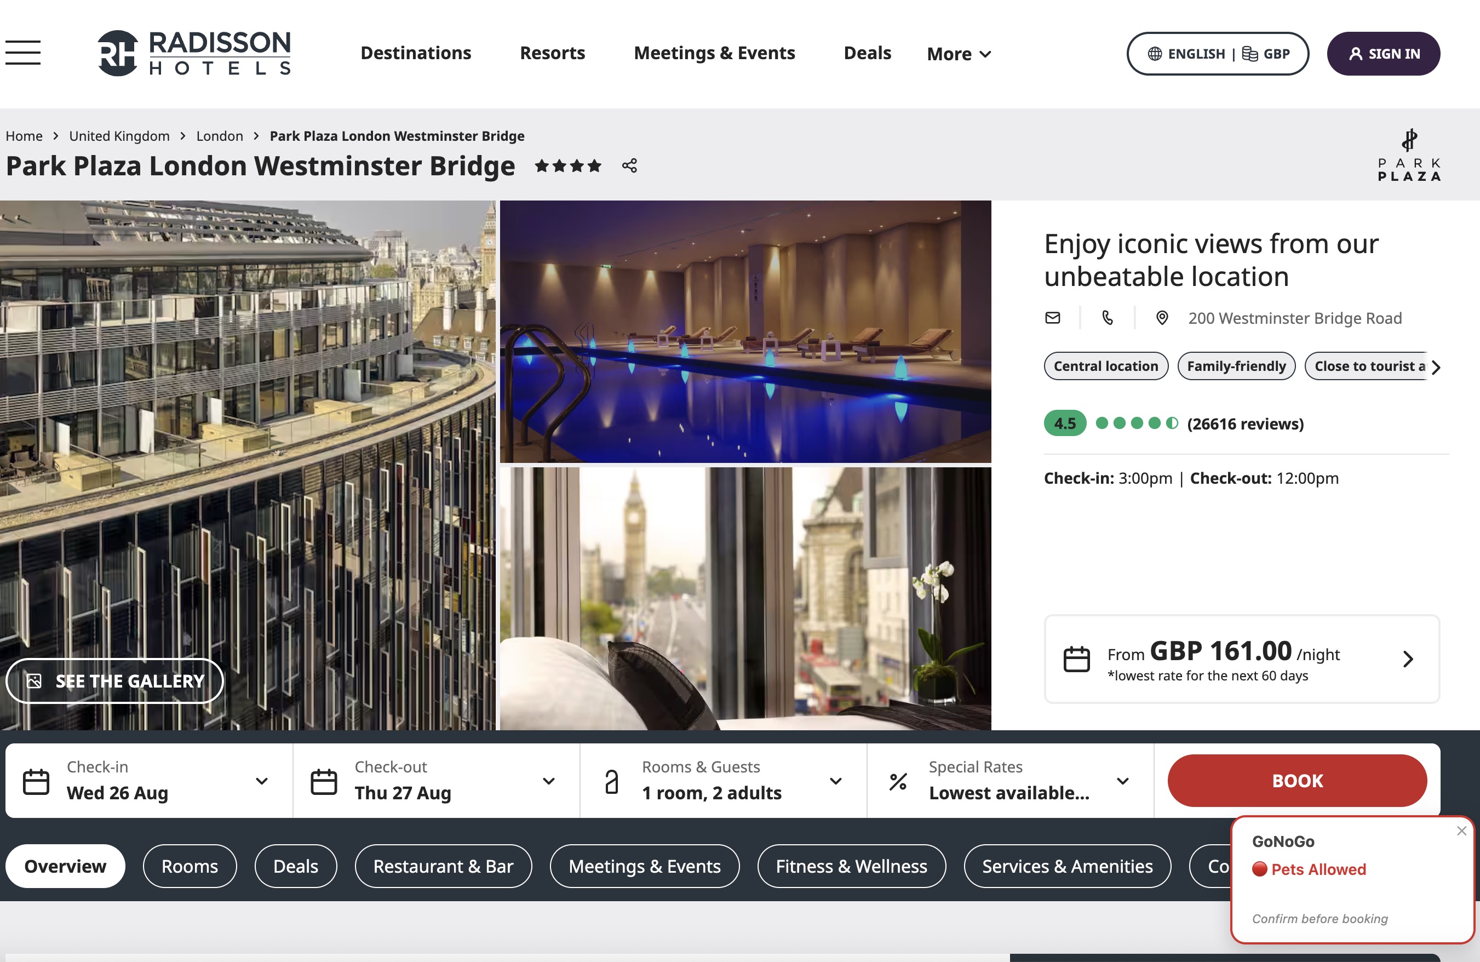Open the hotel exterior photo
1480x962 pixels.
tap(248, 465)
